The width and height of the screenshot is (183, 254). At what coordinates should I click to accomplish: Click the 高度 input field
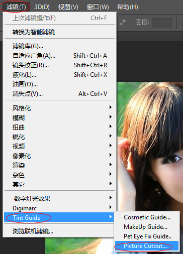(162, 23)
